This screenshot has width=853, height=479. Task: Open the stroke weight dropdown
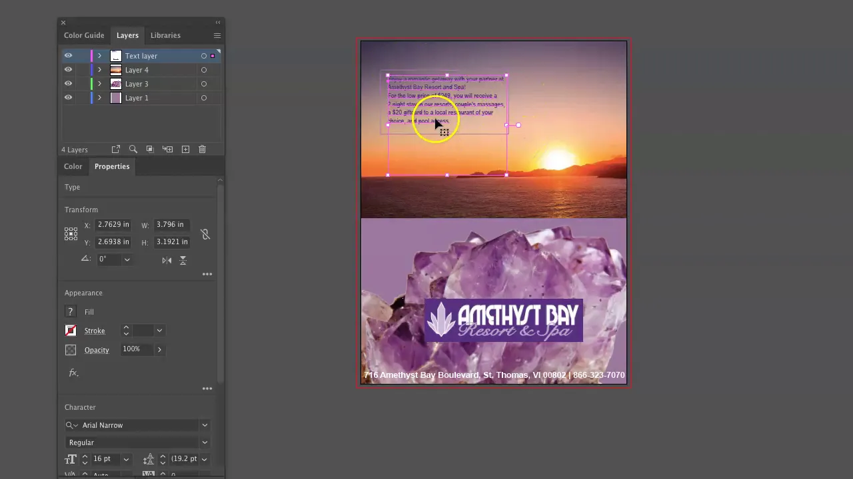point(159,331)
